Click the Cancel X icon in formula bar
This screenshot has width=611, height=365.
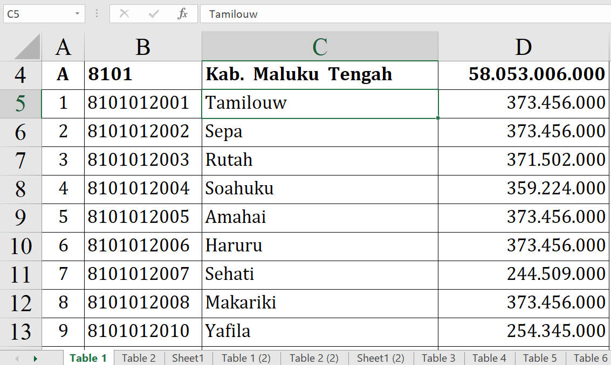(124, 14)
